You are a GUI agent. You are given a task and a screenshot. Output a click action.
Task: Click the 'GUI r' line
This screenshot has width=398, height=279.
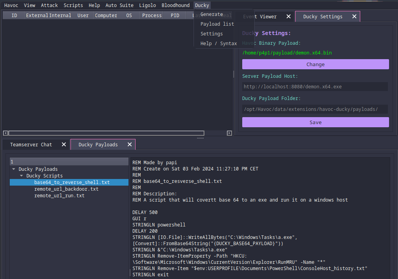pos(139,219)
